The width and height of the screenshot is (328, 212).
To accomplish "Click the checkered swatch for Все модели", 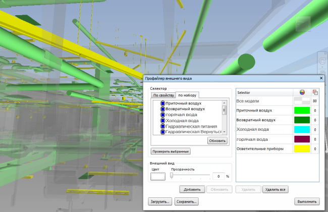I will [x=302, y=101].
